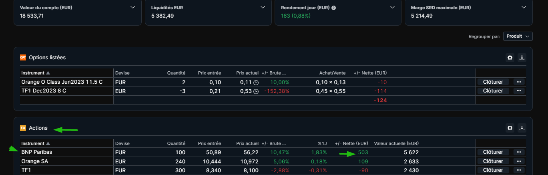Sort Actions table by Instrument column header
The width and height of the screenshot is (548, 175).
point(36,143)
